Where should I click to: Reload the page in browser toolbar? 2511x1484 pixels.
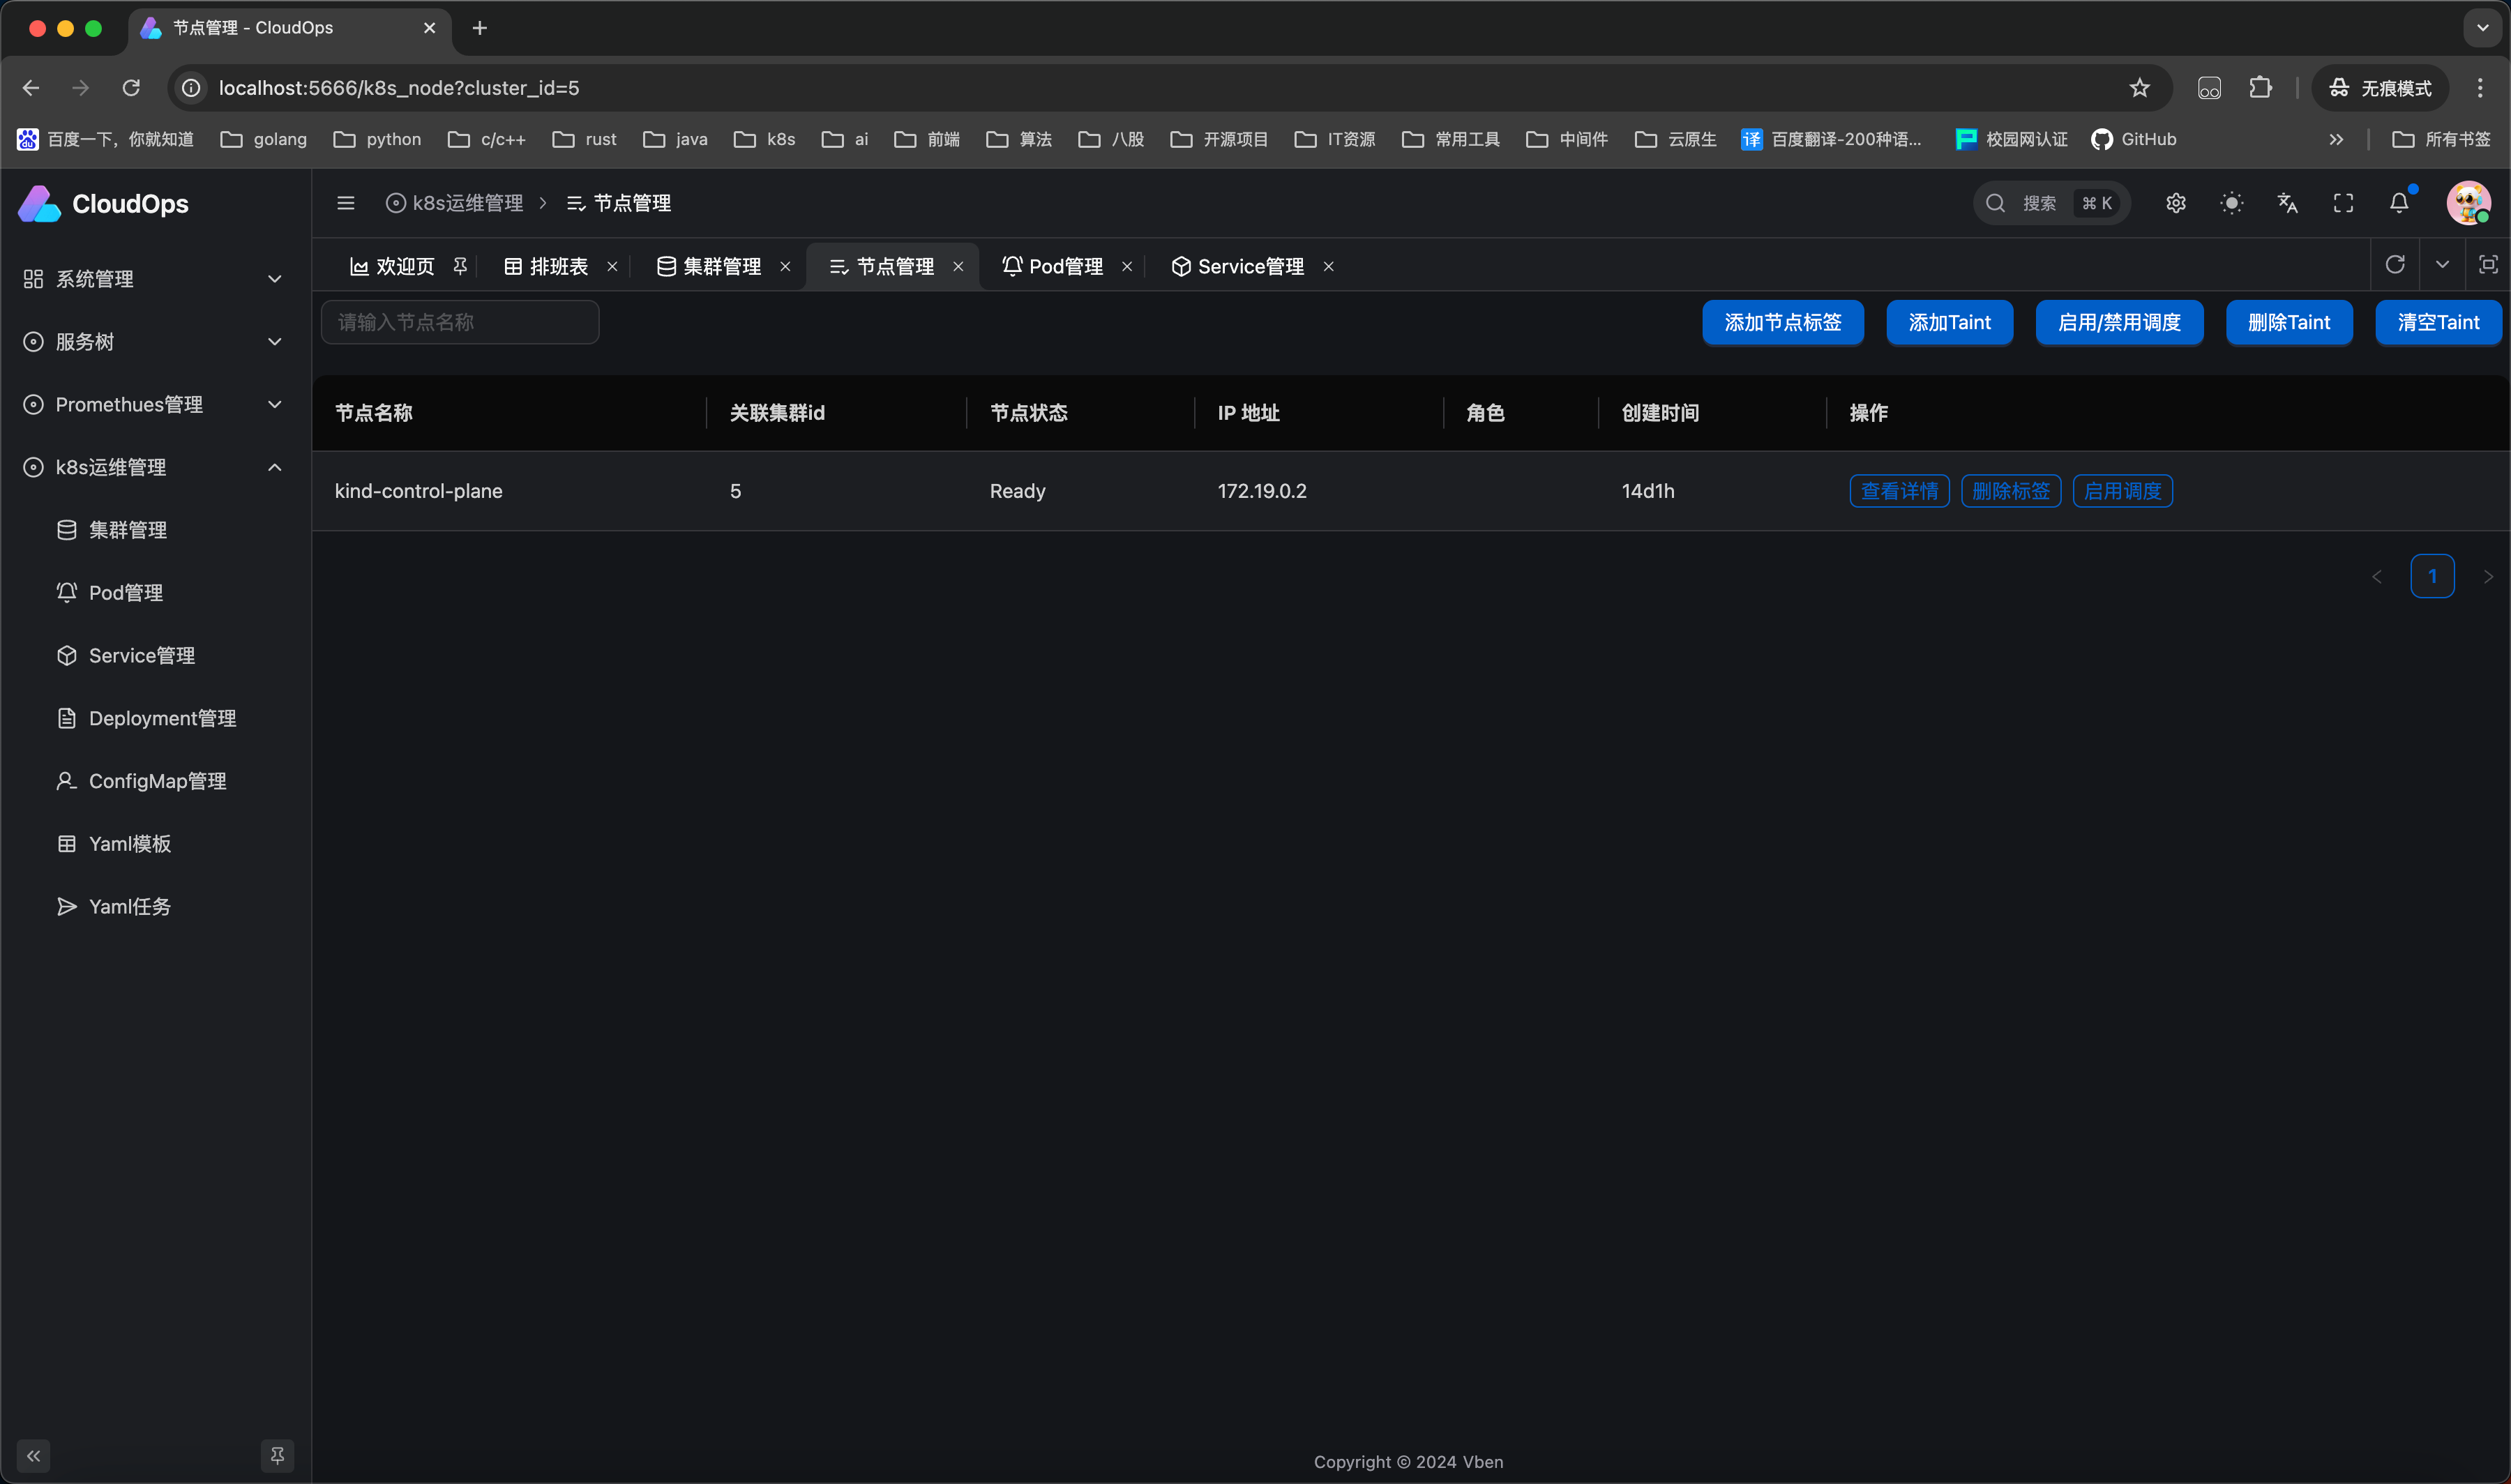(x=131, y=88)
